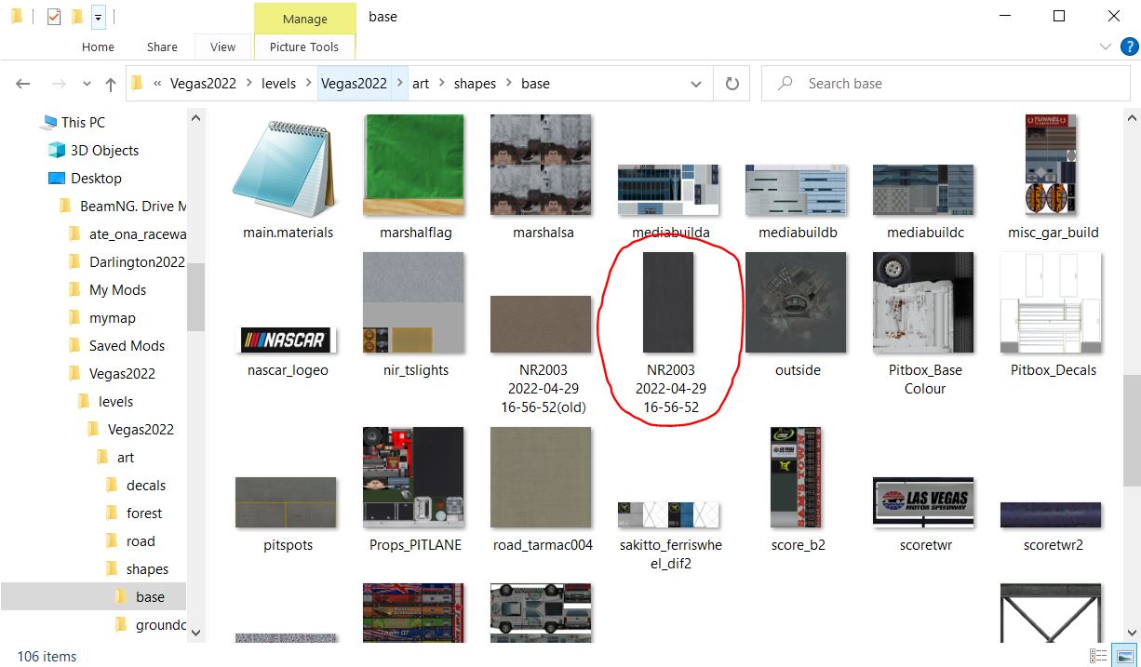Screen dimensions: 1141x667
Task: Select the nascar_logeo image
Action: 287,352
